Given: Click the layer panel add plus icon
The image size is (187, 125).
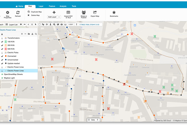Looking at the screenshot, I should point(22,34).
